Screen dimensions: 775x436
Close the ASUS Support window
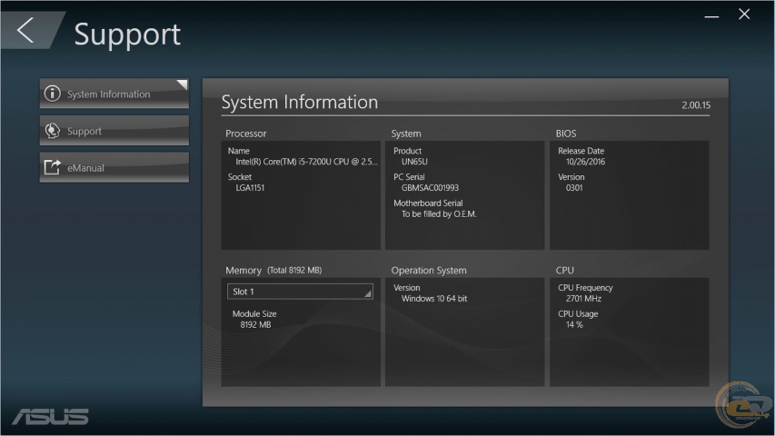tap(744, 15)
